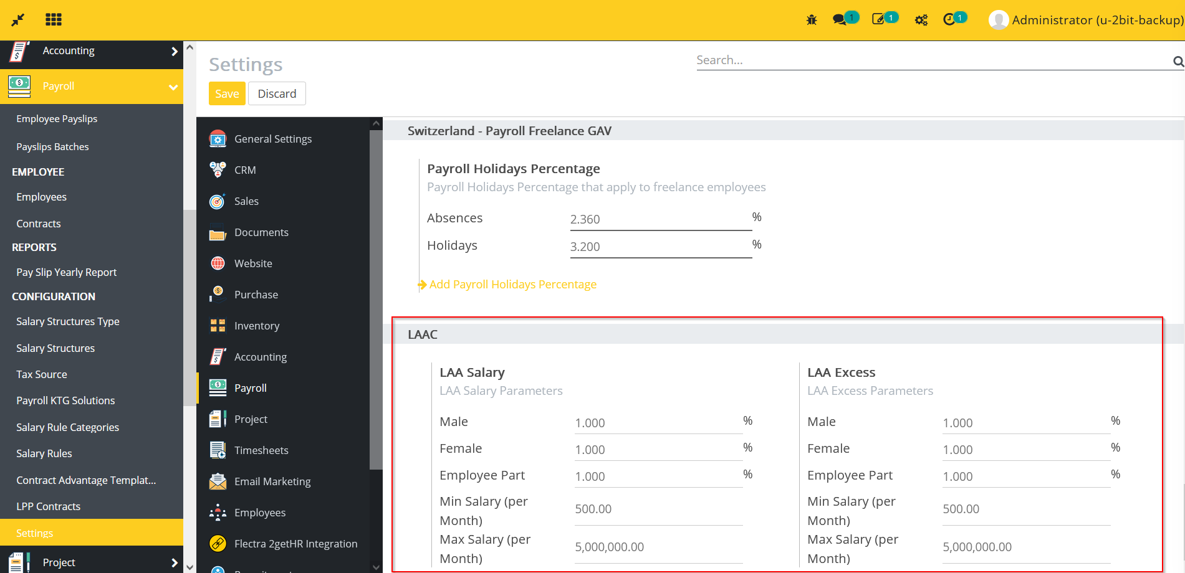Click the Website globe icon

[216, 263]
